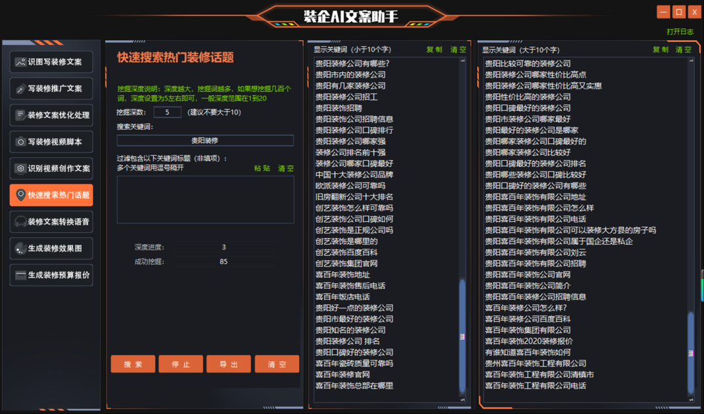Clear short keyword list with 清空
The height and width of the screenshot is (414, 704).
click(x=458, y=50)
